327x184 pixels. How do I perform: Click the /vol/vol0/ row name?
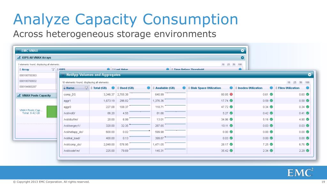click(x=69, y=113)
